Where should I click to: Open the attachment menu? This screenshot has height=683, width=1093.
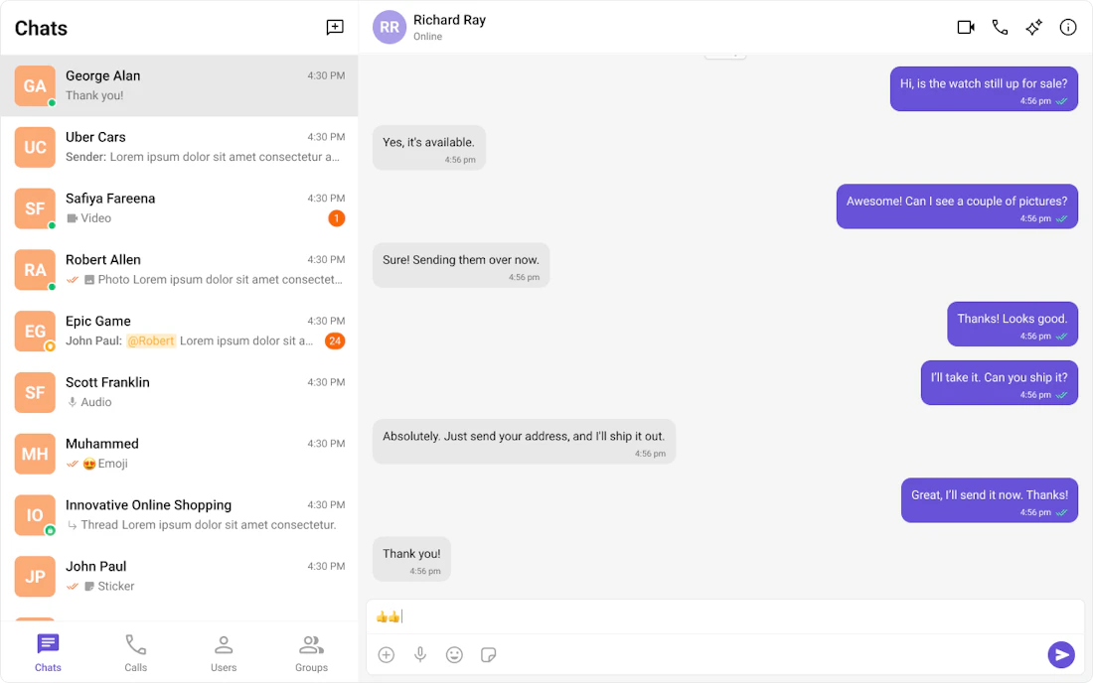coord(386,655)
